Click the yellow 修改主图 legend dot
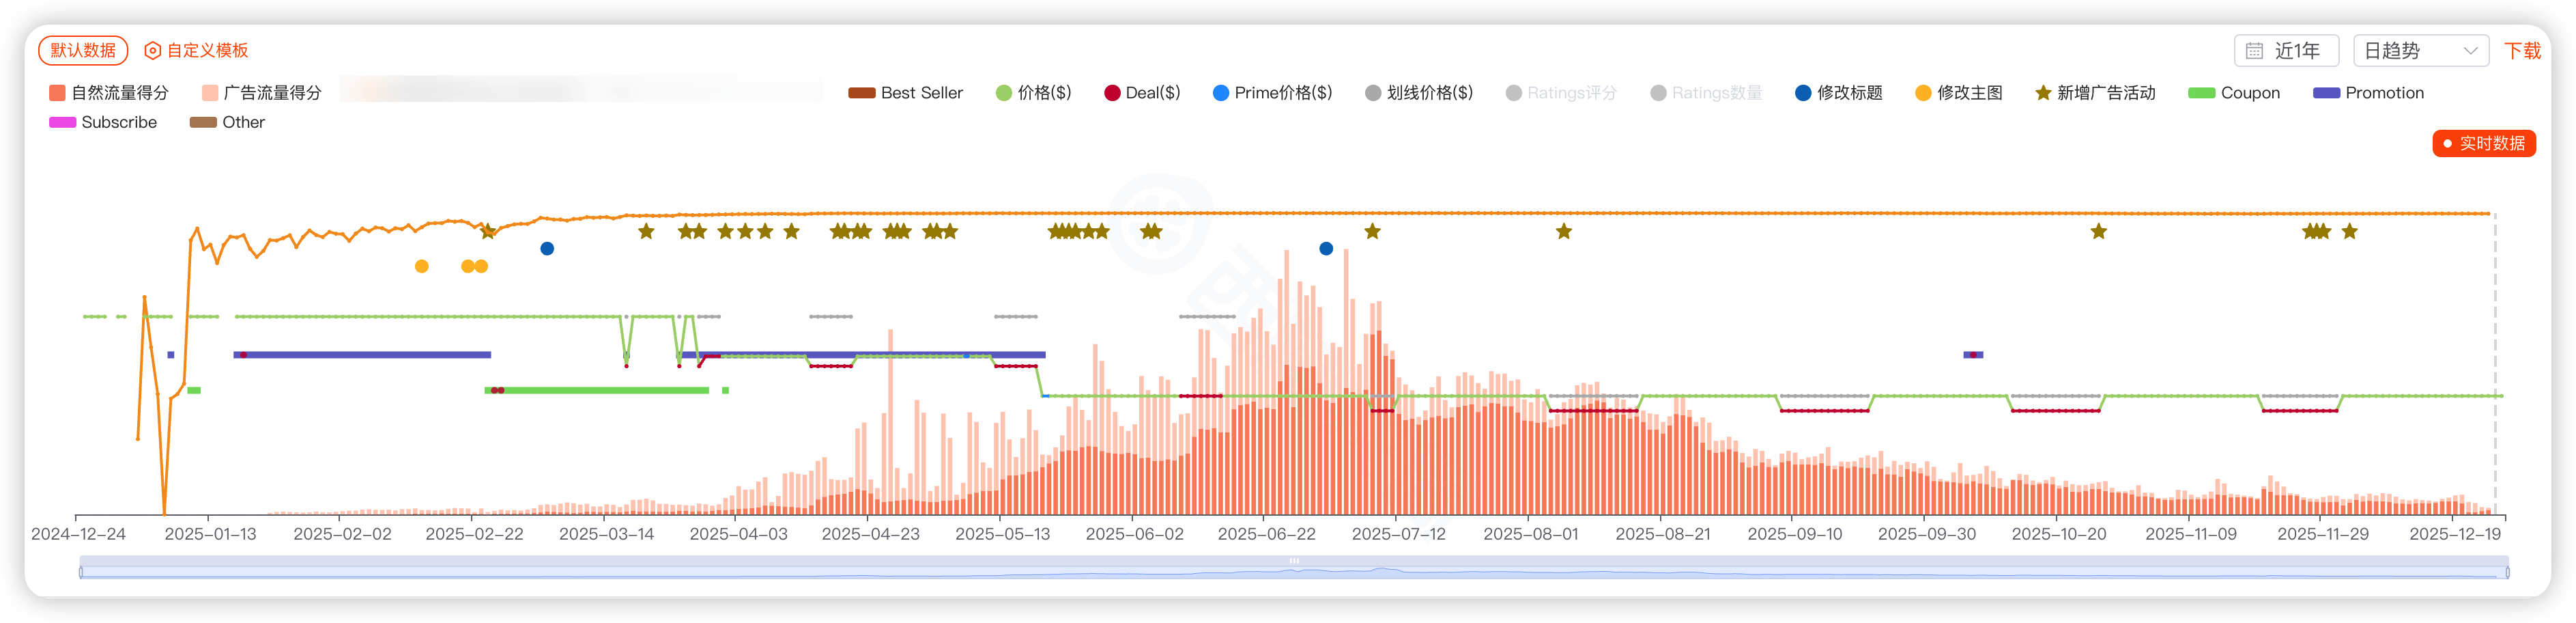This screenshot has height=623, width=2576. point(1923,93)
